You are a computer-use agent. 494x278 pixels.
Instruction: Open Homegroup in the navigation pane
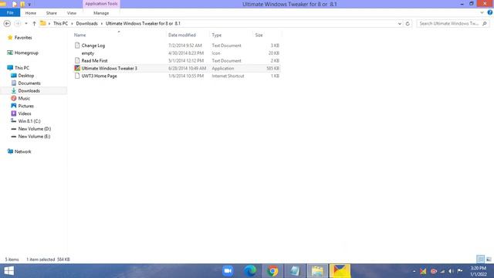click(26, 53)
